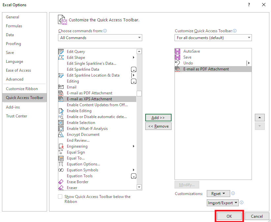Screen dimensions: 271x222
Task: Expand the Import/Export dropdown button
Action: (223, 203)
